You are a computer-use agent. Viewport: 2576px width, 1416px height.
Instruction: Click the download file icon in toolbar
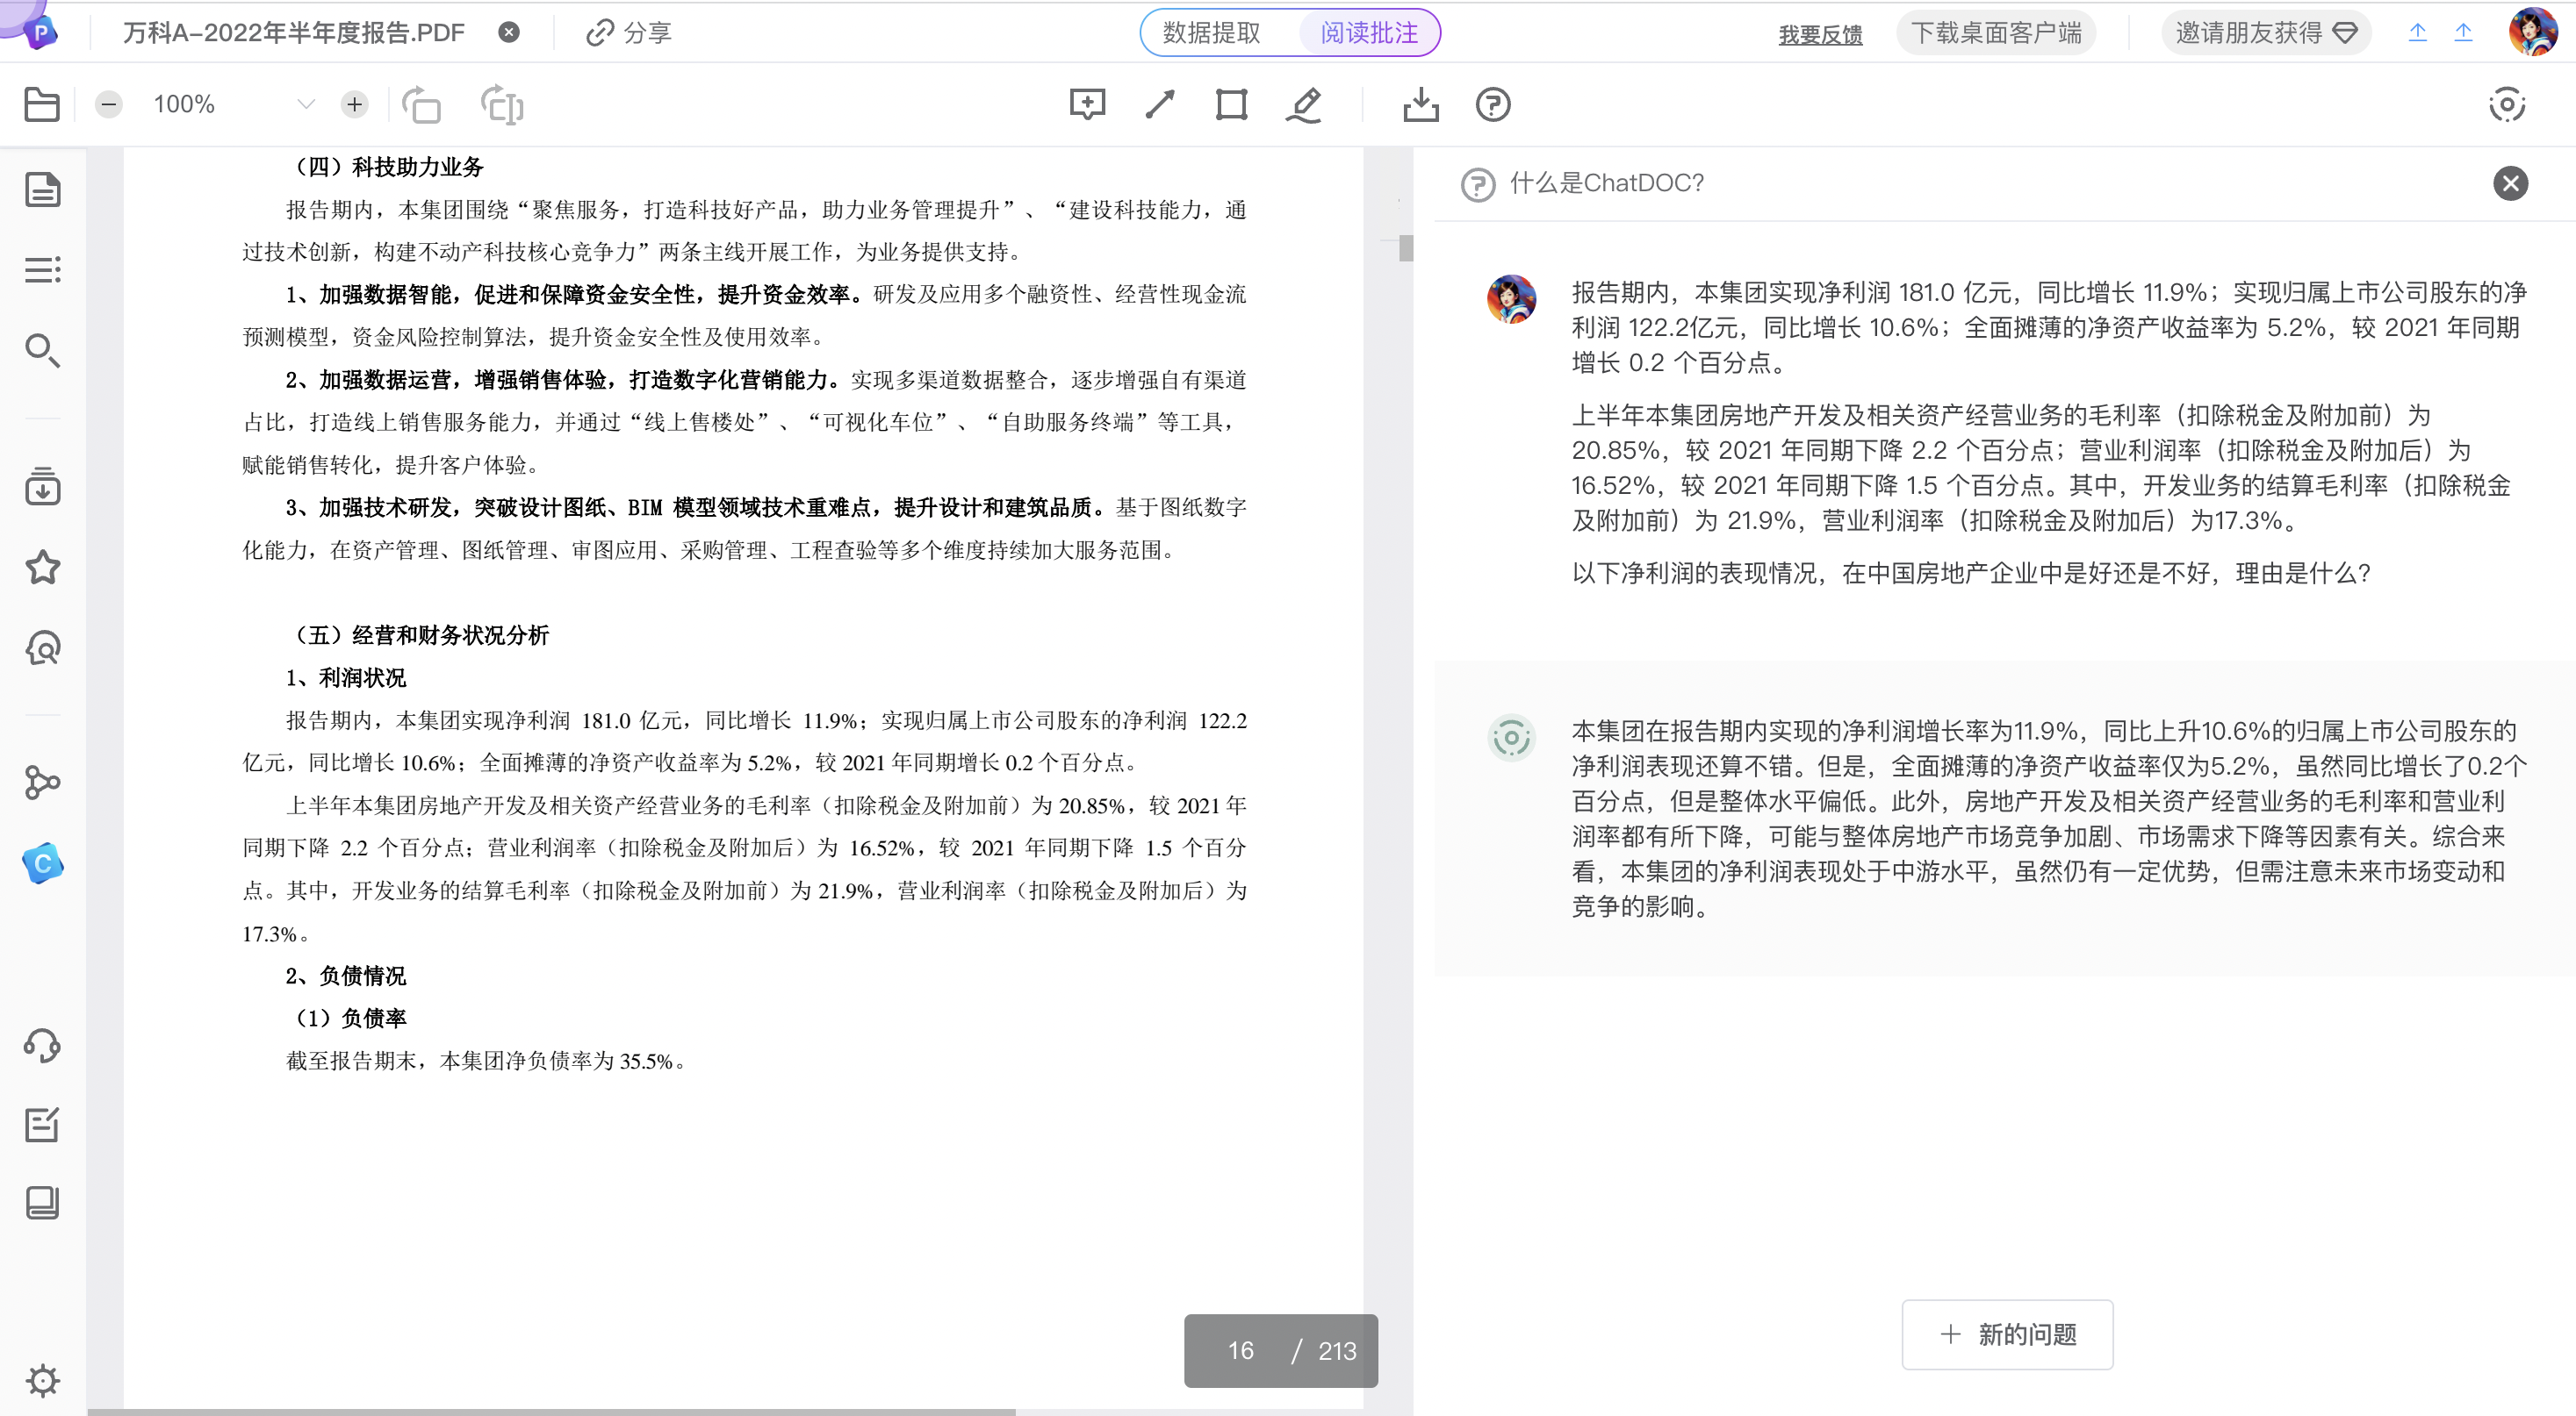pos(1420,104)
